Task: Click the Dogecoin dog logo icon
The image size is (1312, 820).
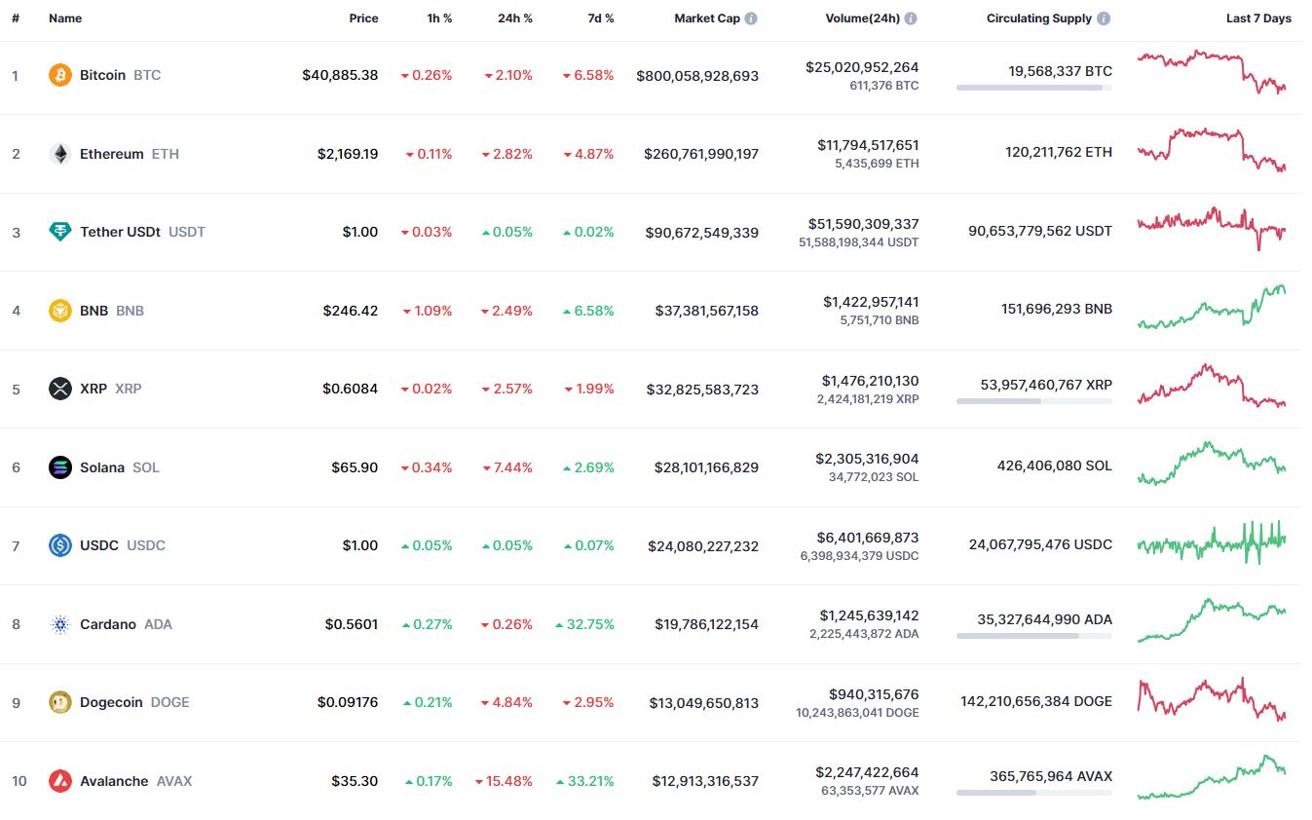Action: (x=60, y=702)
